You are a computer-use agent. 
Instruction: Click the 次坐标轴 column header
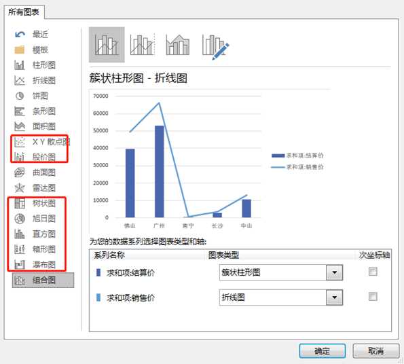pyautogui.click(x=375, y=255)
